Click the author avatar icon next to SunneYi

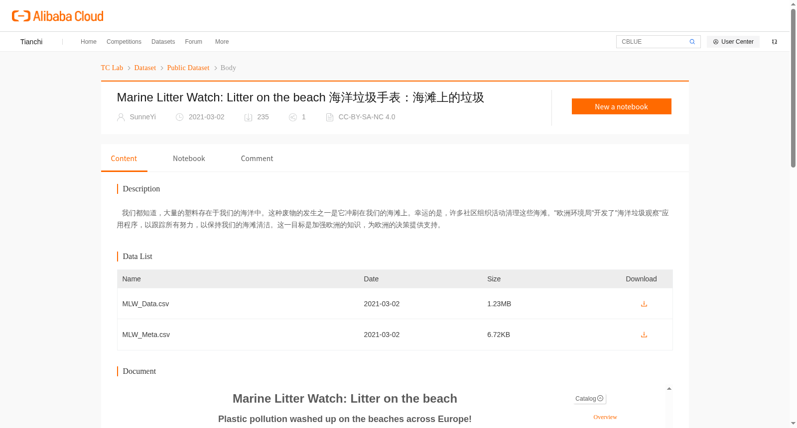(x=121, y=117)
